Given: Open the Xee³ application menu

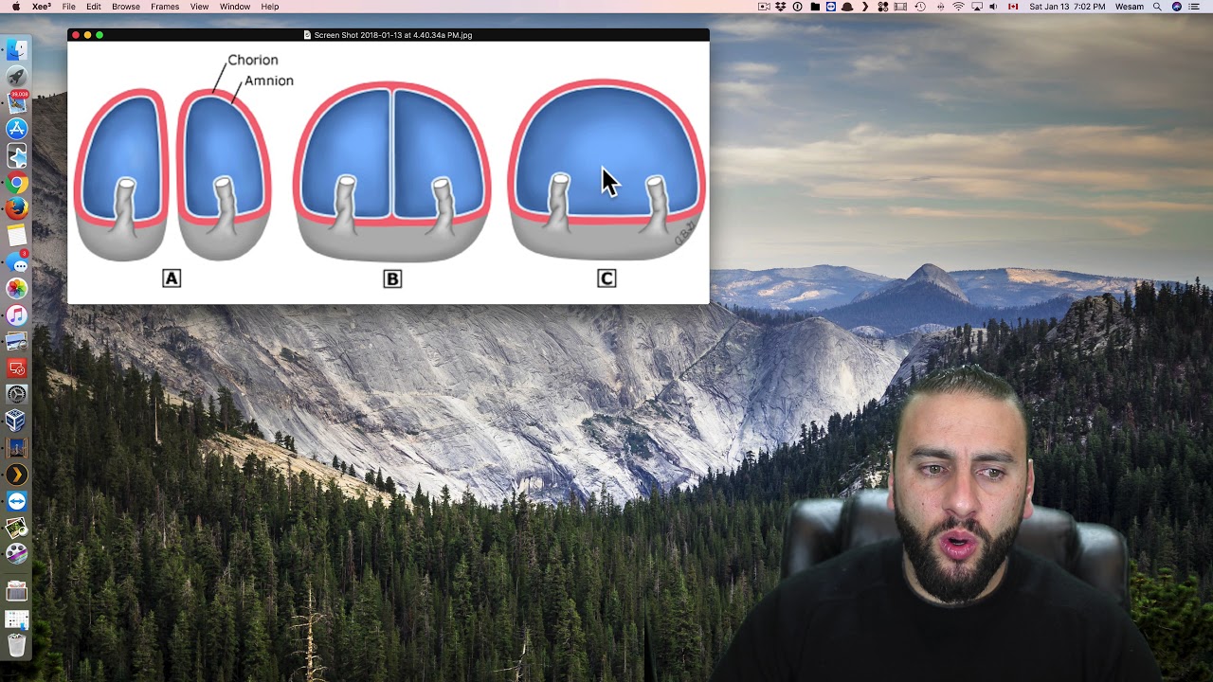Looking at the screenshot, I should (41, 7).
